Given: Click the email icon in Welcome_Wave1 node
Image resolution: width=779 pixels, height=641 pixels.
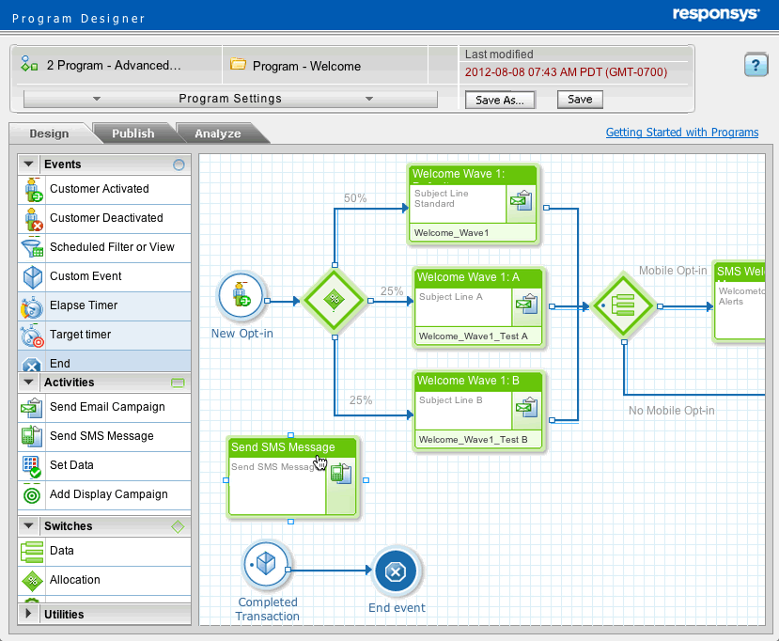Looking at the screenshot, I should (522, 201).
